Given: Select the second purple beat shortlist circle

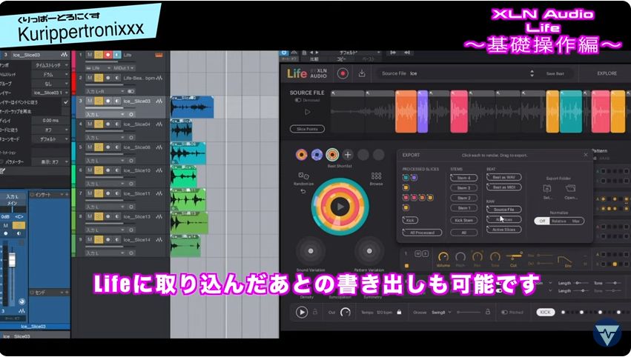Looking at the screenshot, I should pos(317,155).
